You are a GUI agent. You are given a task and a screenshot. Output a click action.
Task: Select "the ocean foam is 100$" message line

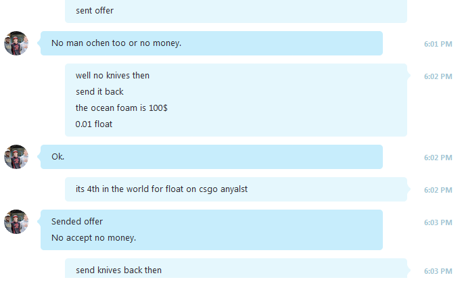click(121, 108)
